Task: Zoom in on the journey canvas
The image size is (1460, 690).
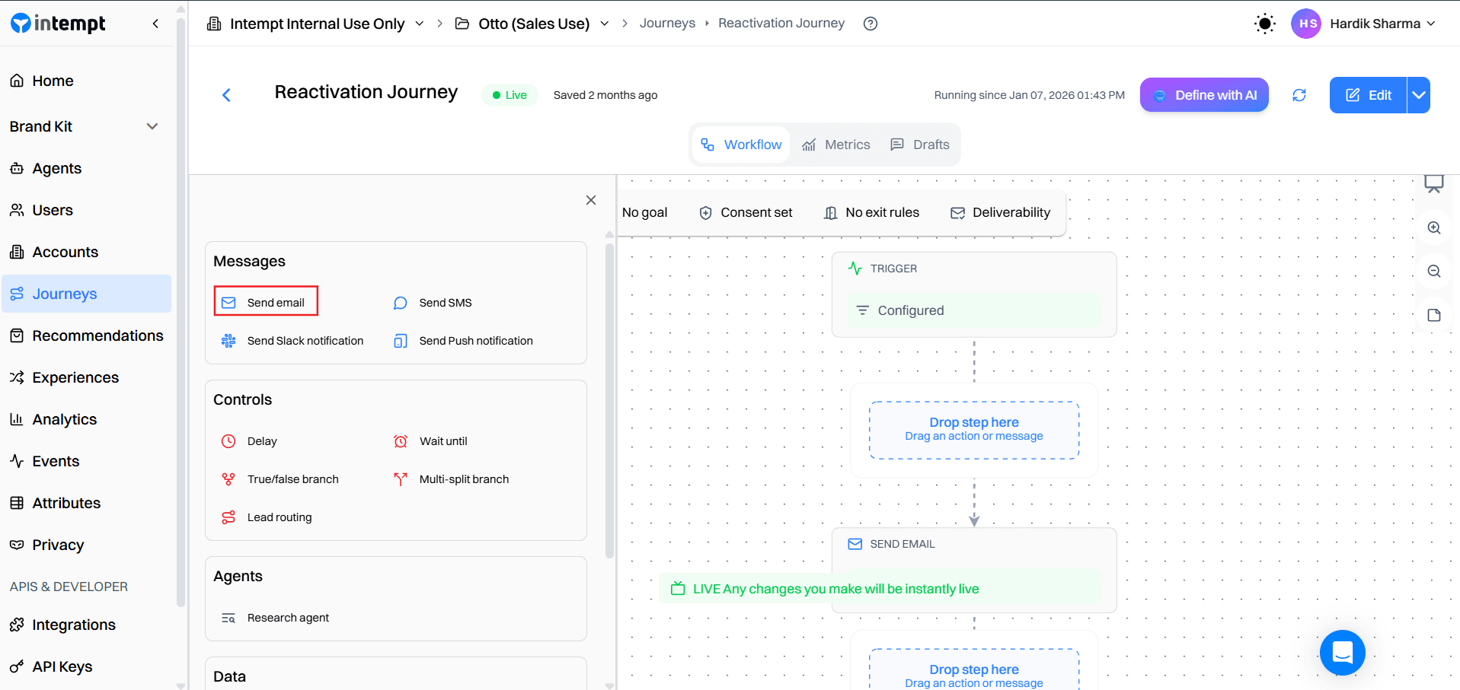Action: click(x=1433, y=227)
